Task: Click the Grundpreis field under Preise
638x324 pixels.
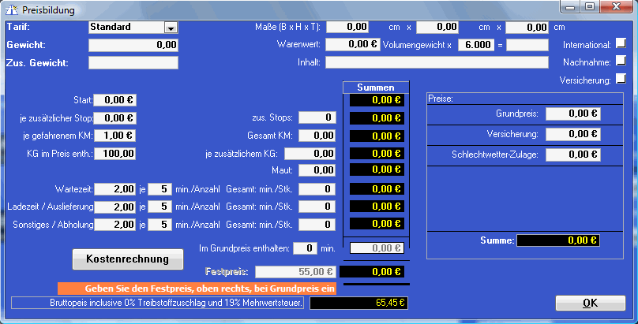Action: pyautogui.click(x=572, y=114)
